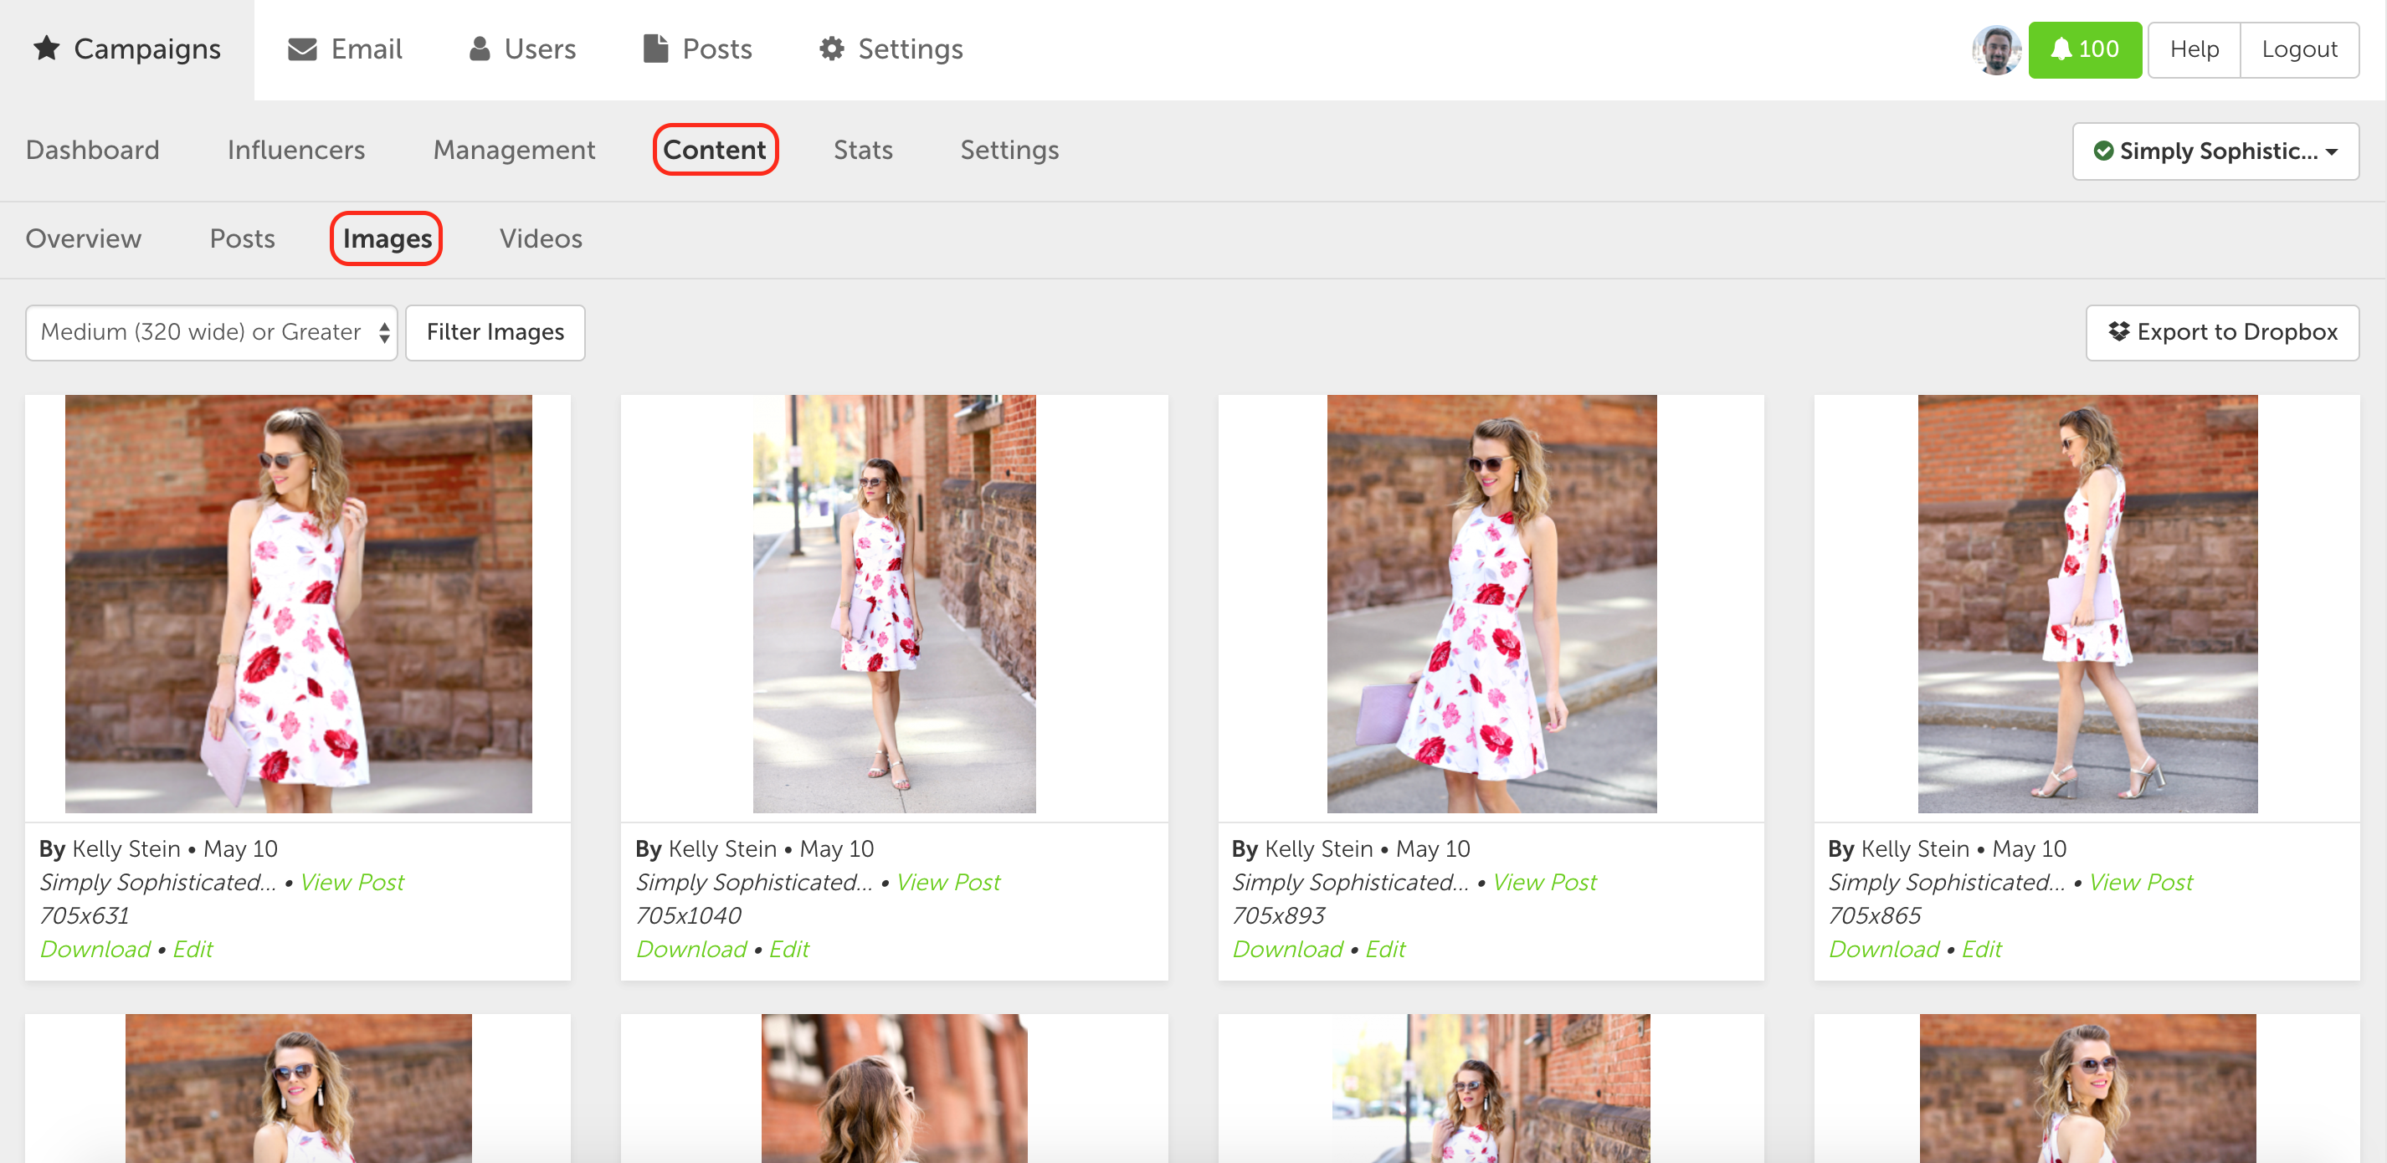Download the 705x631 image
This screenshot has width=2387, height=1163.
pos(95,949)
